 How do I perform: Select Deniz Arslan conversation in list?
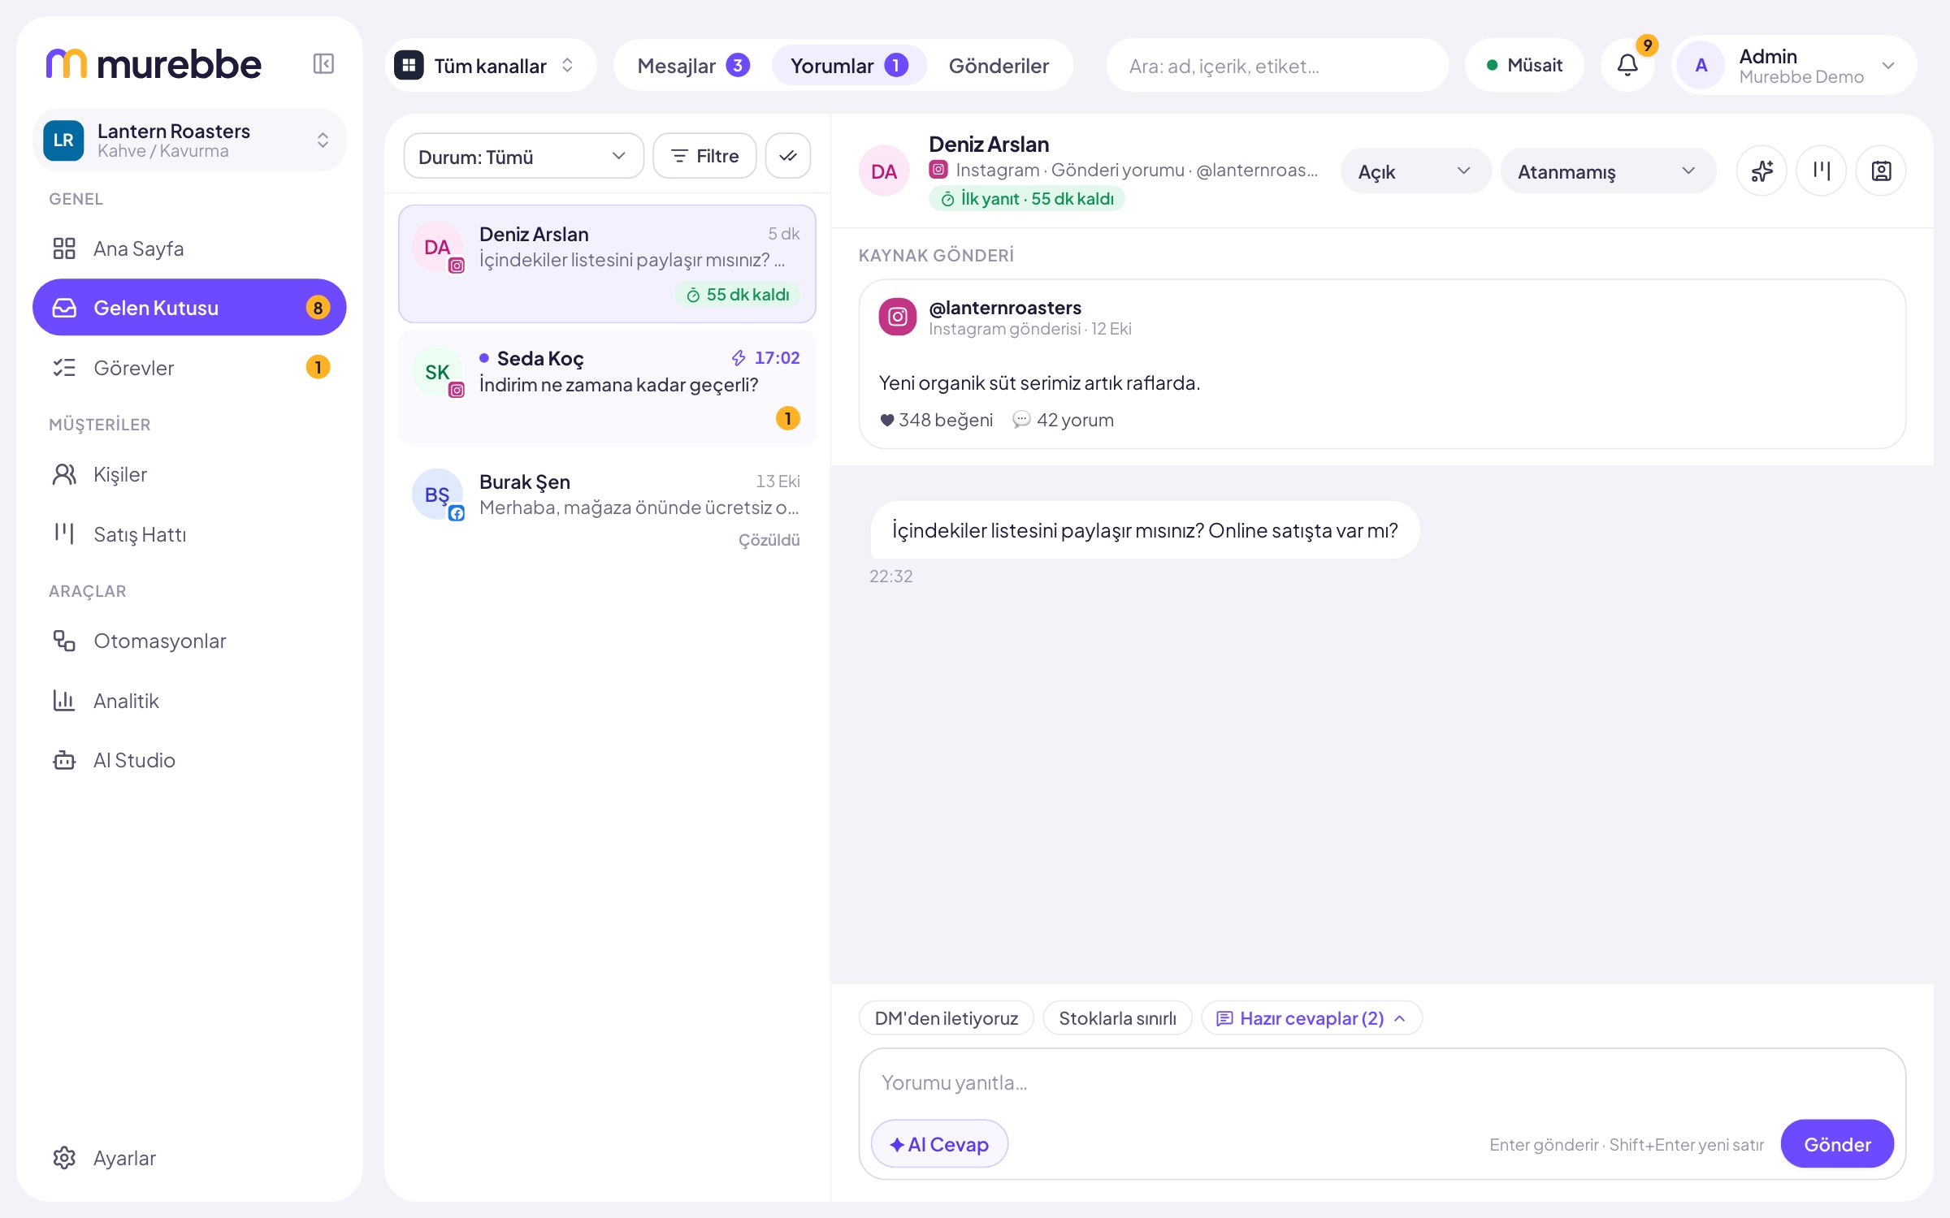[607, 264]
